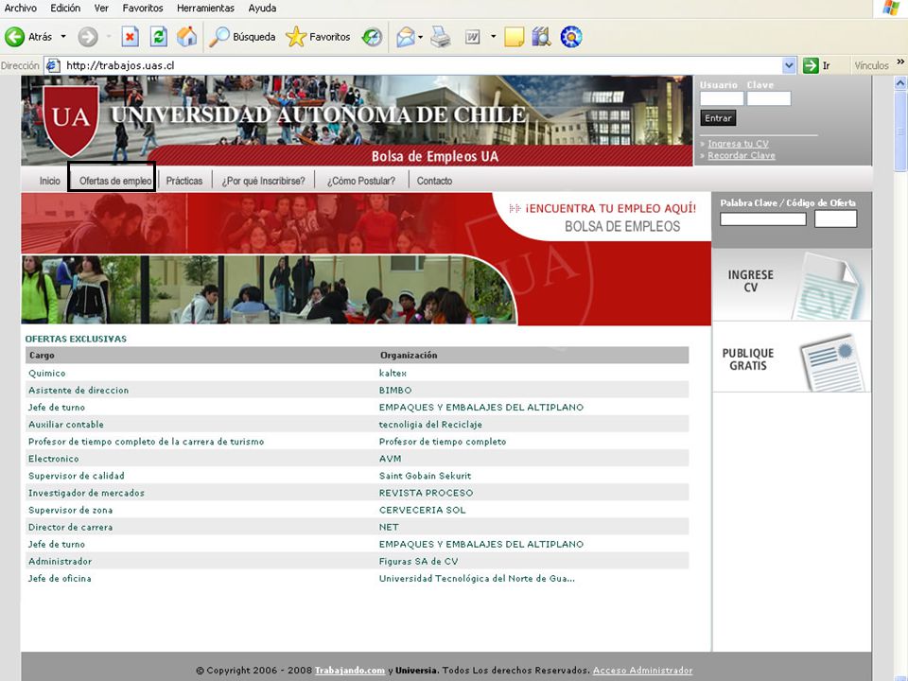This screenshot has width=908, height=681.
Task: Open the Supervisor de calidad offer
Action: pos(77,476)
